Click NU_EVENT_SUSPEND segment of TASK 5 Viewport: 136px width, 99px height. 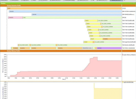[111, 36]
